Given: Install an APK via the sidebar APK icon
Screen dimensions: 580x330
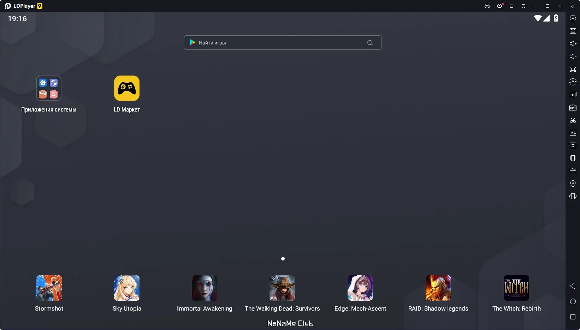Looking at the screenshot, I should coord(573,107).
